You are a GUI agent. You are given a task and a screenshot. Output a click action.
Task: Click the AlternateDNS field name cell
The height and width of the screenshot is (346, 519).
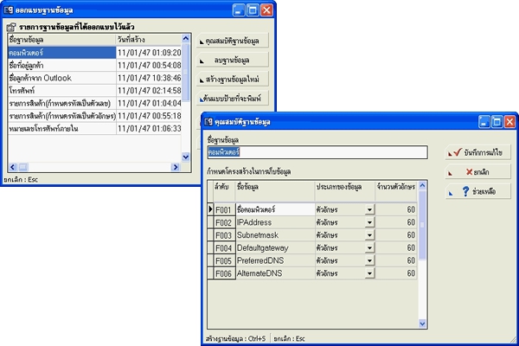(275, 273)
